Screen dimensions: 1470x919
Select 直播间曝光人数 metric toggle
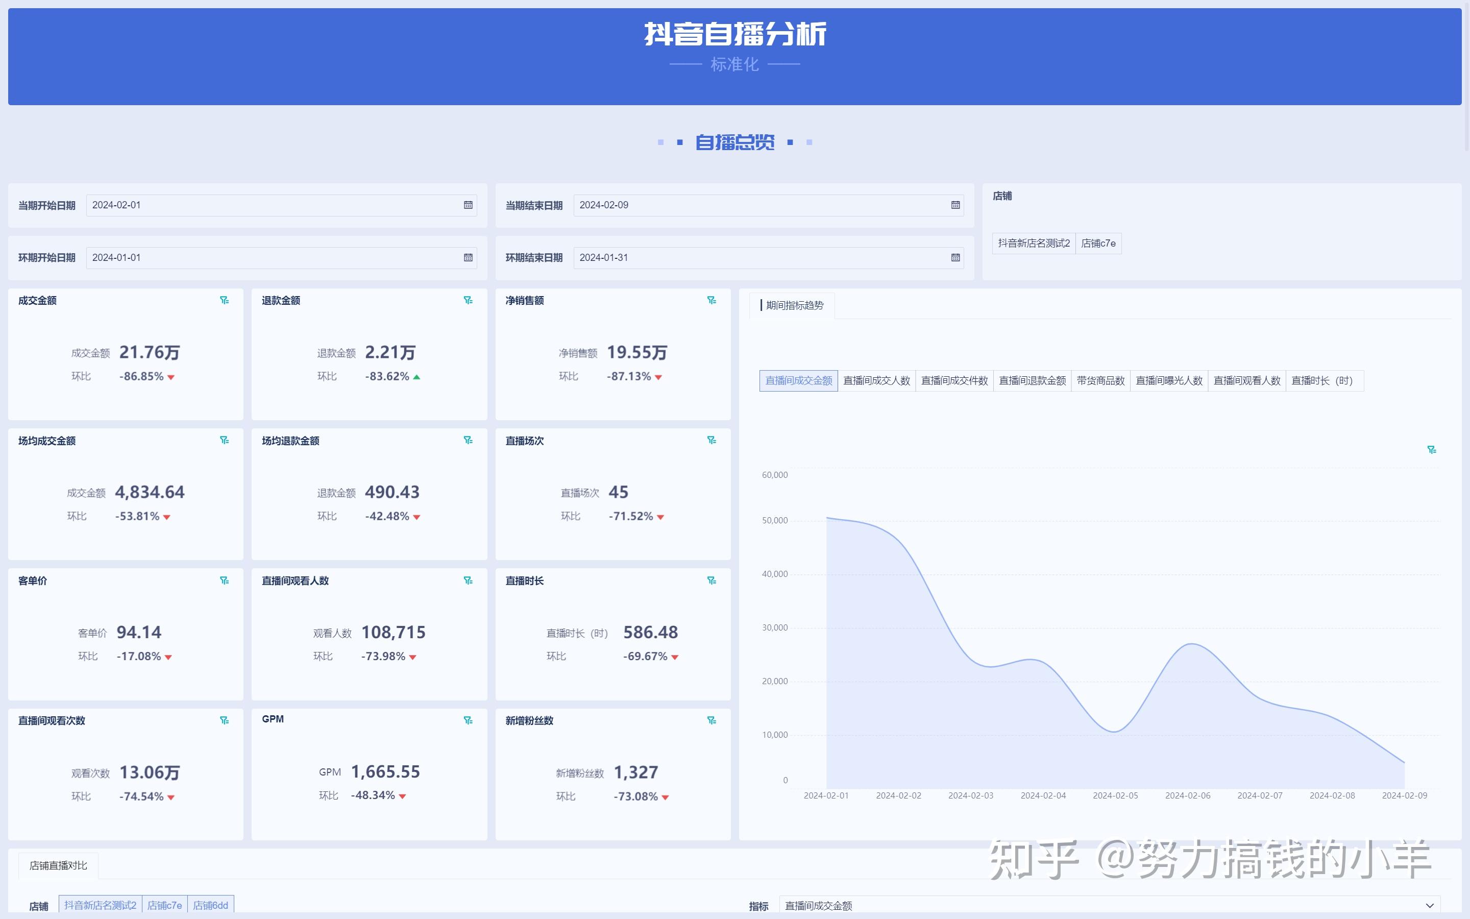[x=1169, y=380]
